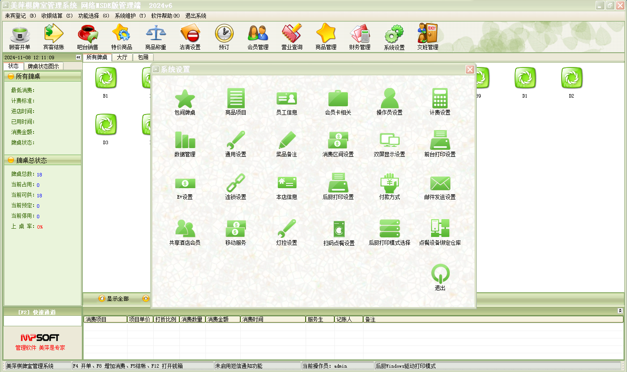The height and width of the screenshot is (372, 627).
Task: Open 会员管理 from the main toolbar
Action: (258, 37)
